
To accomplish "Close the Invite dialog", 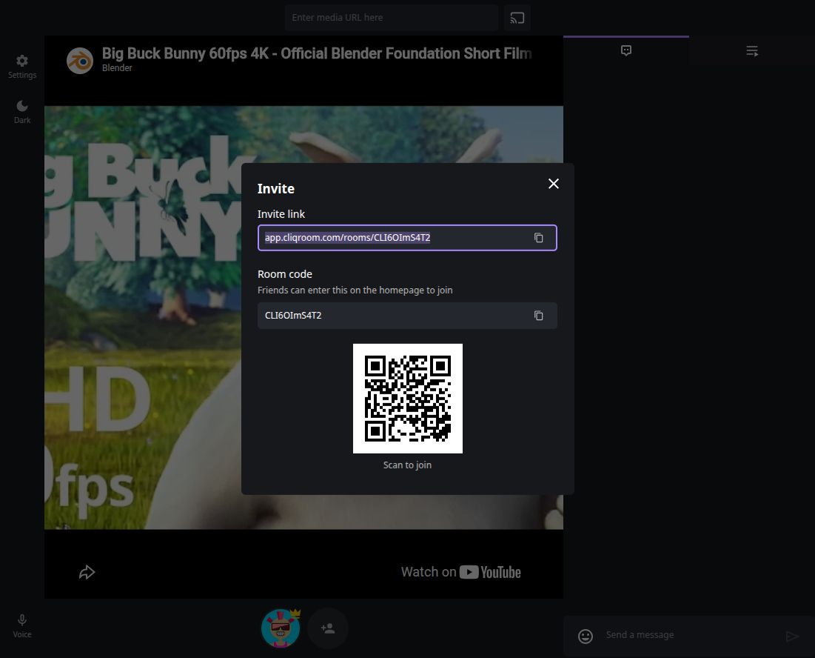I will pyautogui.click(x=554, y=184).
